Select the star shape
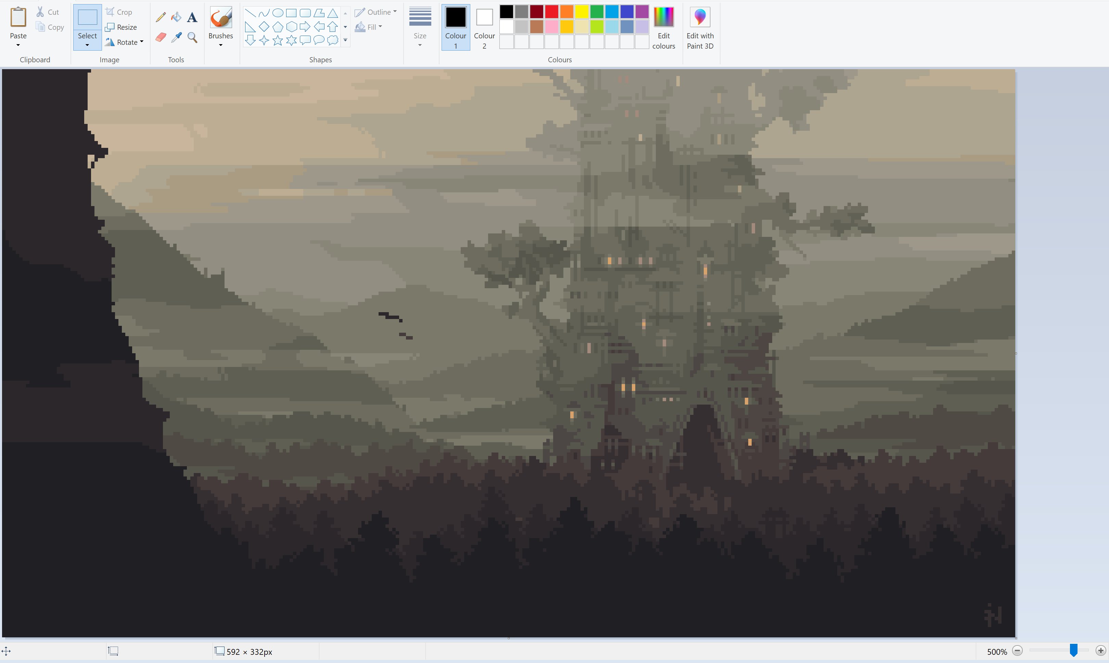This screenshot has height=663, width=1109. (x=277, y=40)
